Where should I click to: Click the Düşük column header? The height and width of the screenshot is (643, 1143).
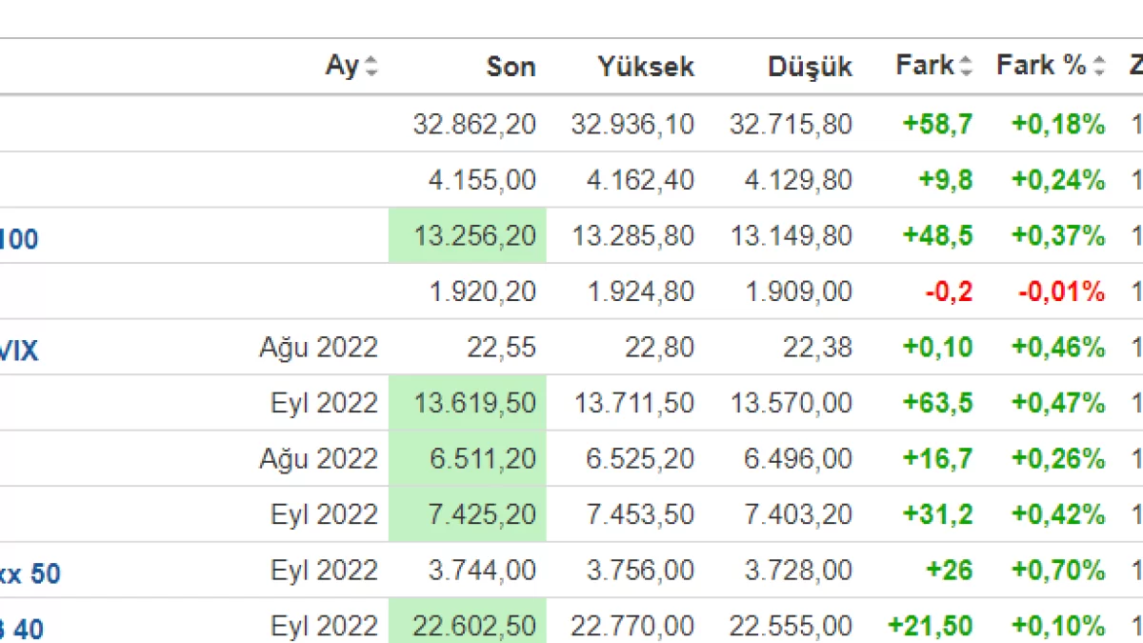tap(810, 67)
